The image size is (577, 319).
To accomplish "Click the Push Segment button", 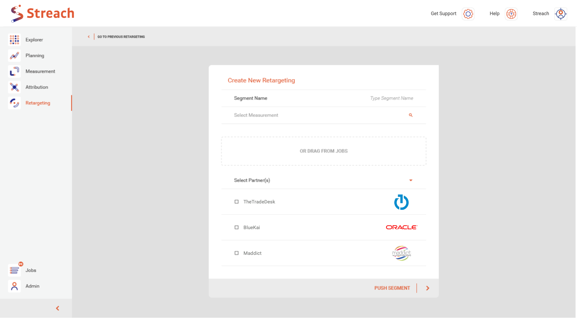I will 392,288.
